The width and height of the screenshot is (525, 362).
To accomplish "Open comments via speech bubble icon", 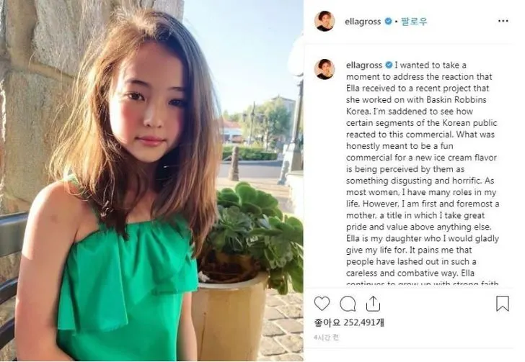I will click(x=348, y=304).
